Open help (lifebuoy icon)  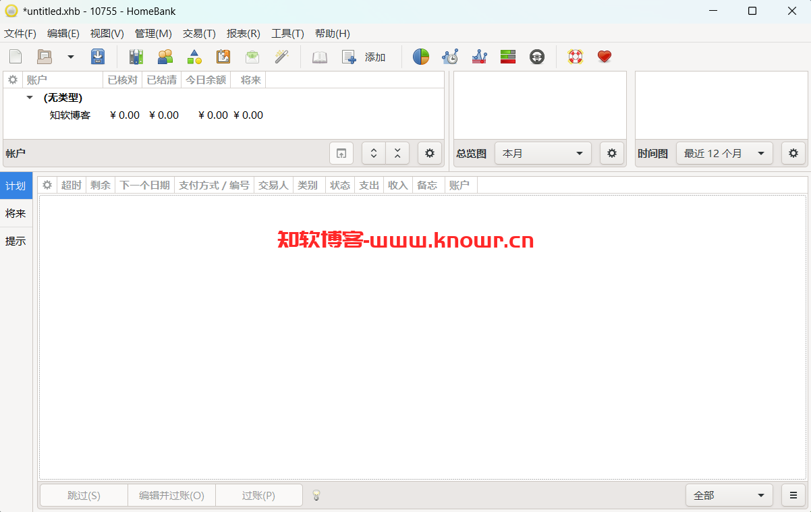pos(575,57)
